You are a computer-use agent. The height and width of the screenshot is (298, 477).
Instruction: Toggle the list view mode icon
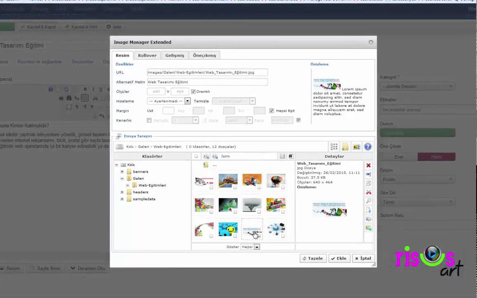pos(334,147)
